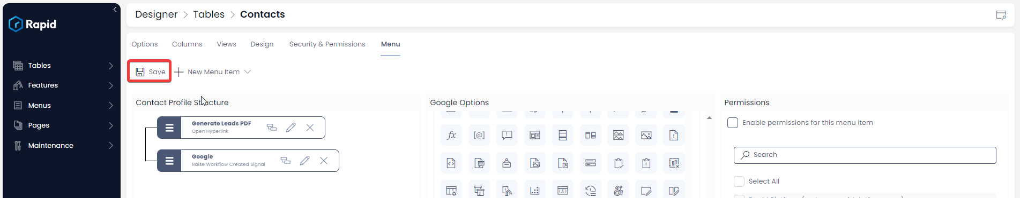Edit the Google menu item

coord(304,161)
